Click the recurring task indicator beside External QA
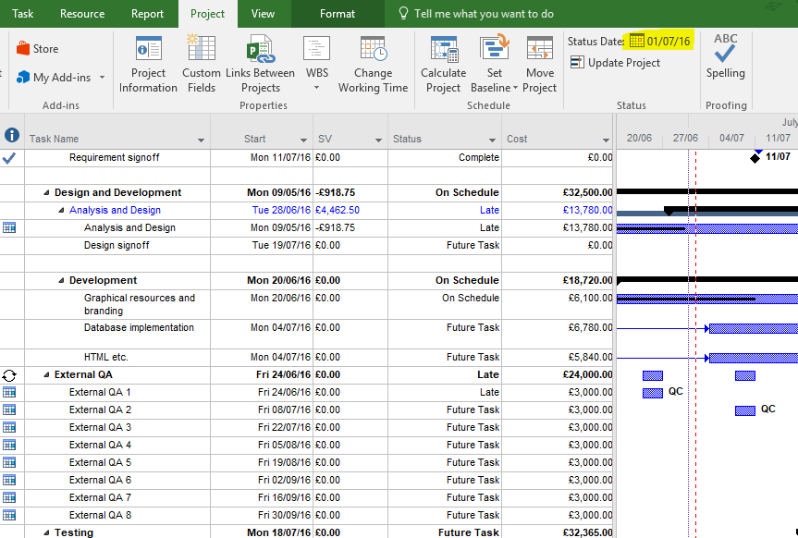 9,374
